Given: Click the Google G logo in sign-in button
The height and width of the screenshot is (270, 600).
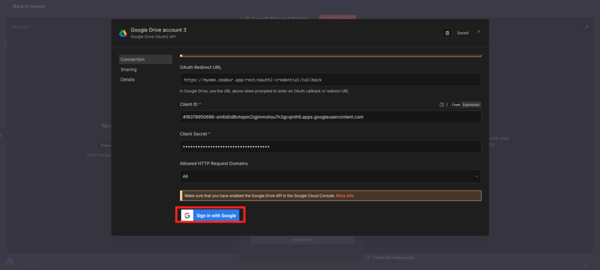Looking at the screenshot, I should 187,216.
